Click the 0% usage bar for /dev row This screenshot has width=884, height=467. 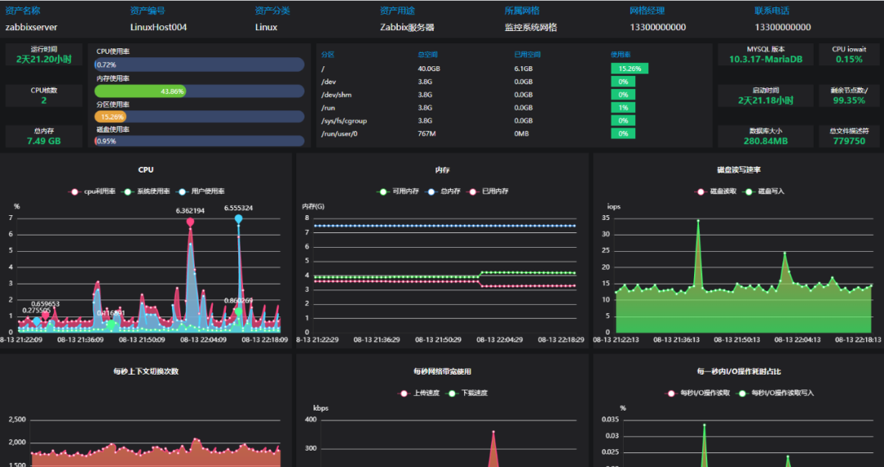pos(623,82)
